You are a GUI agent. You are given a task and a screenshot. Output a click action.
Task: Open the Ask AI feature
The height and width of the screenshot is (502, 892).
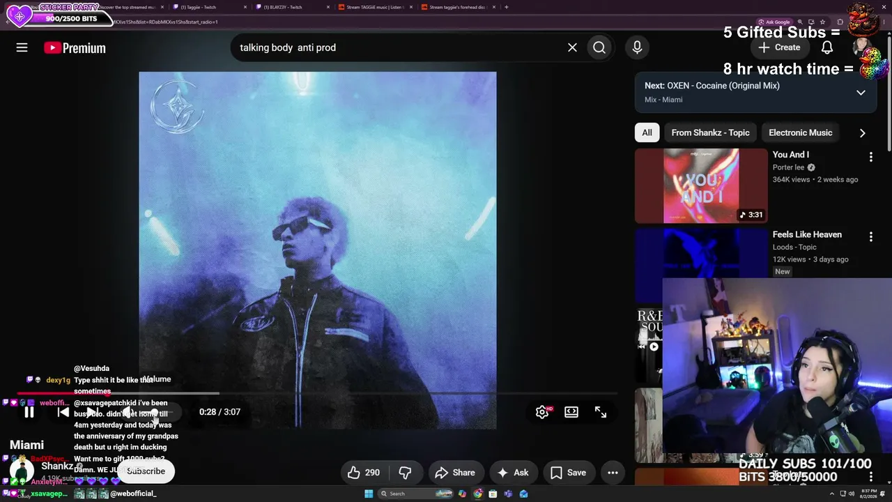512,473
